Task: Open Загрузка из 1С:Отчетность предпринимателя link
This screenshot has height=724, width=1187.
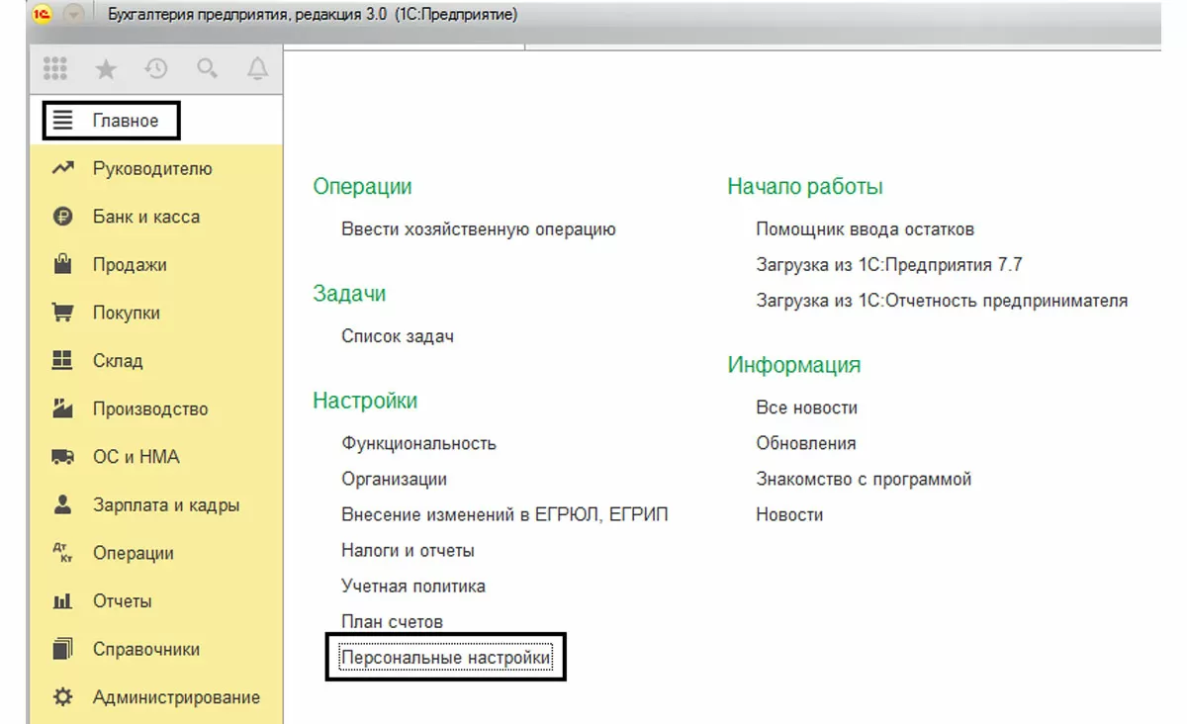Action: pyautogui.click(x=942, y=301)
